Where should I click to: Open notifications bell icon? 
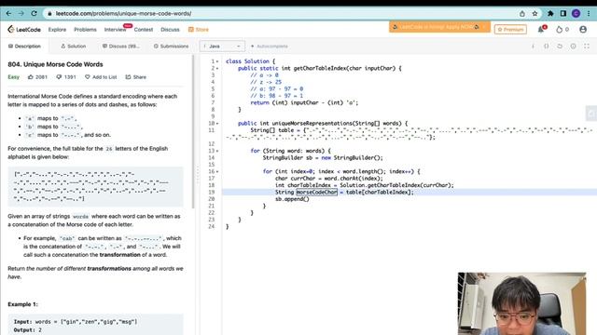[541, 29]
